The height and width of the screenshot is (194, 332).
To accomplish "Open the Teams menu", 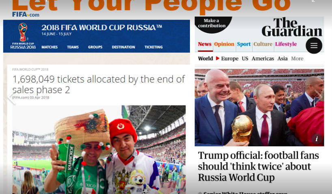I will pos(73,47).
